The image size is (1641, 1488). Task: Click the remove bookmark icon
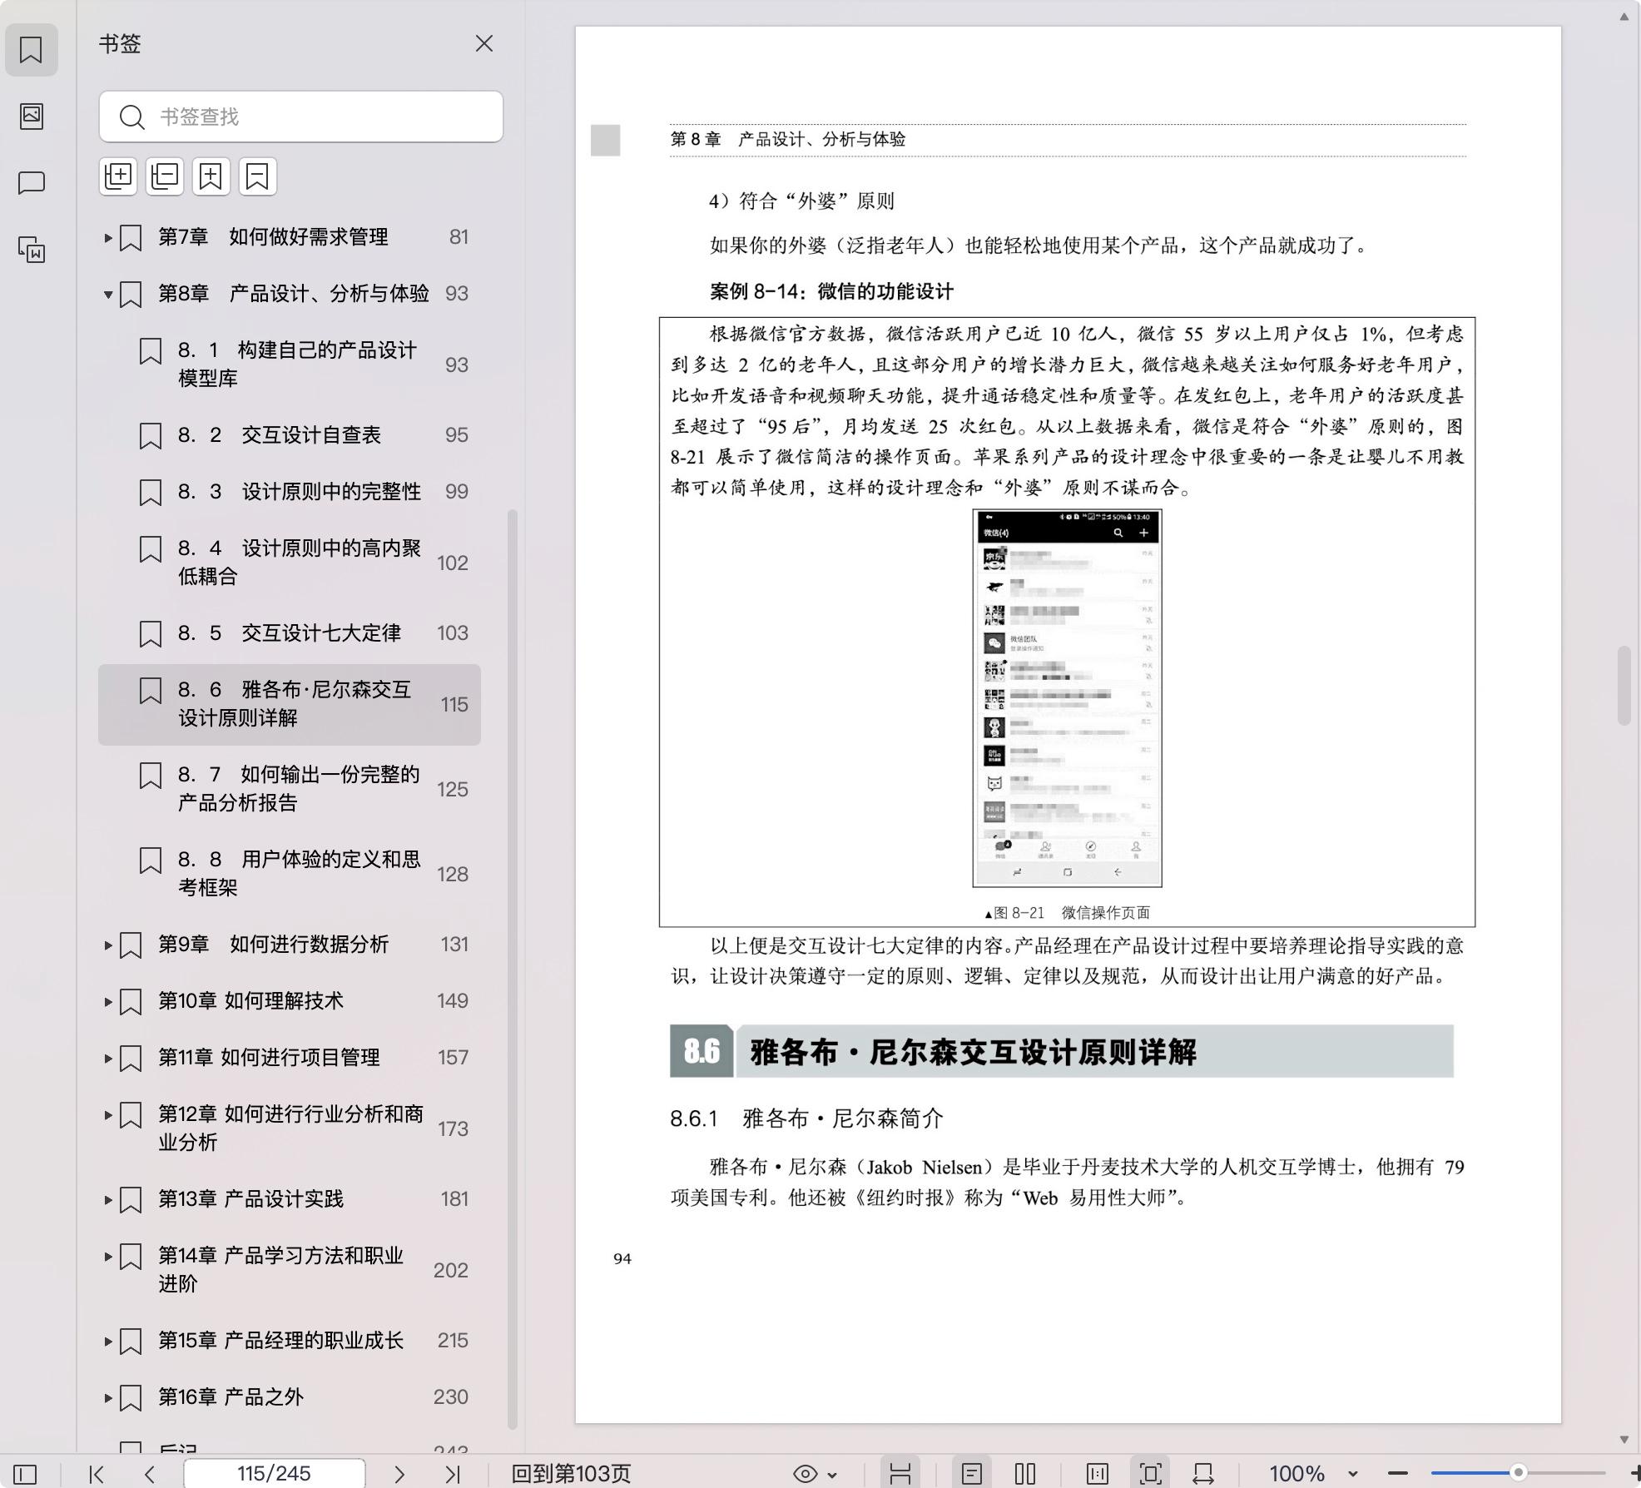click(258, 176)
